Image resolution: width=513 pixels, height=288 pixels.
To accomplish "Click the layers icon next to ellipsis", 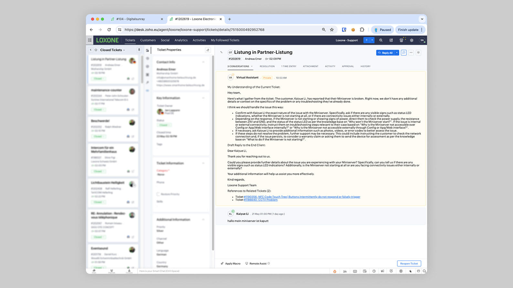I will tap(418, 53).
